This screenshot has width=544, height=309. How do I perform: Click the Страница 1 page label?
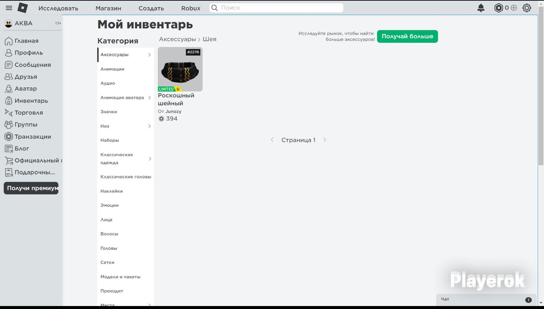pos(298,140)
